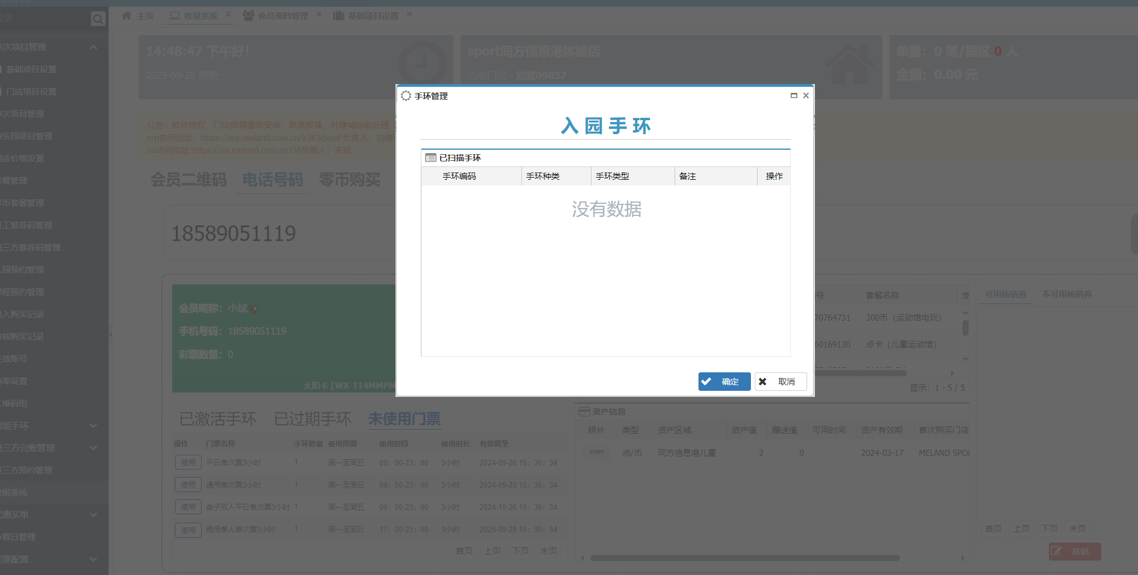Image resolution: width=1138 pixels, height=575 pixels.
Task: Click the 备注 column header
Action: tap(716, 176)
